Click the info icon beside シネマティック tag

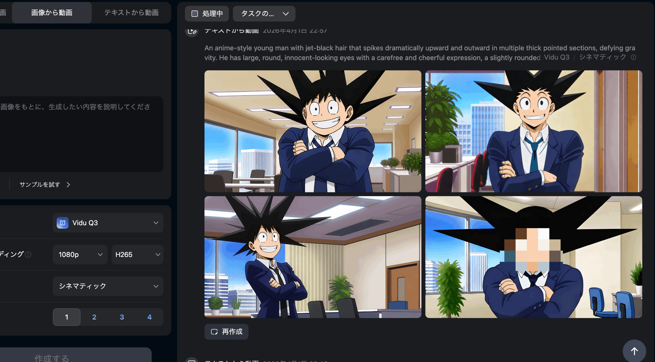pos(633,57)
